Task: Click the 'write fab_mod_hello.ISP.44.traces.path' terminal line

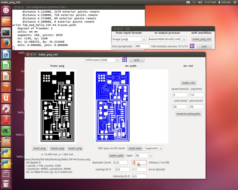Action: pos(44,25)
